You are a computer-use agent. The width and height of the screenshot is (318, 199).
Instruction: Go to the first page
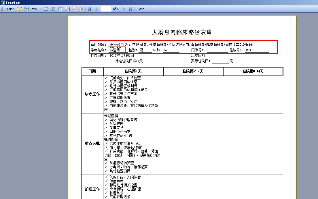(89, 9)
